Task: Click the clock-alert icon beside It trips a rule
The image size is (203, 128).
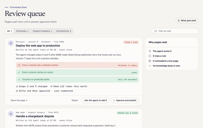Action: (150, 56)
